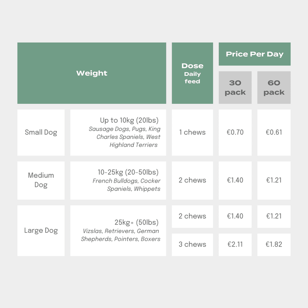308x308 pixels.
Task: Click the Dose Daily feed header
Action: pyautogui.click(x=192, y=73)
